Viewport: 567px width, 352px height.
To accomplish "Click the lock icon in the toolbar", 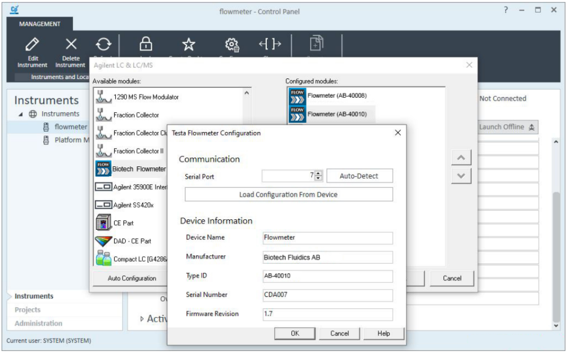I will point(146,44).
